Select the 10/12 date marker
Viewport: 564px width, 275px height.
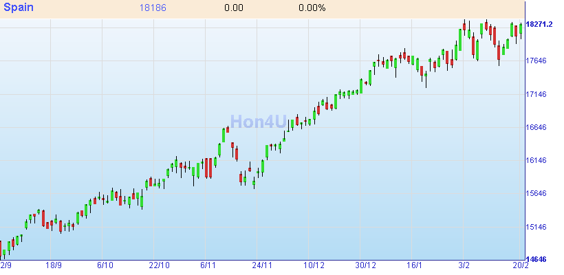[x=314, y=265]
